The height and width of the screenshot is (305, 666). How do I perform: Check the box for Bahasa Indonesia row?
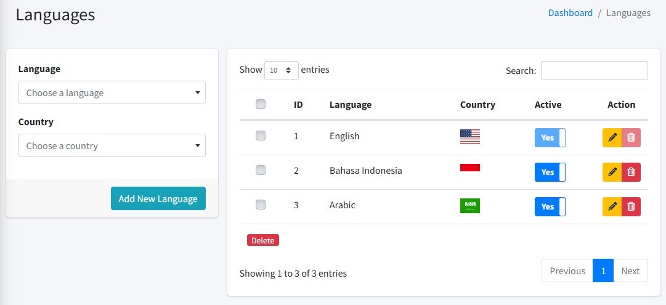(261, 170)
